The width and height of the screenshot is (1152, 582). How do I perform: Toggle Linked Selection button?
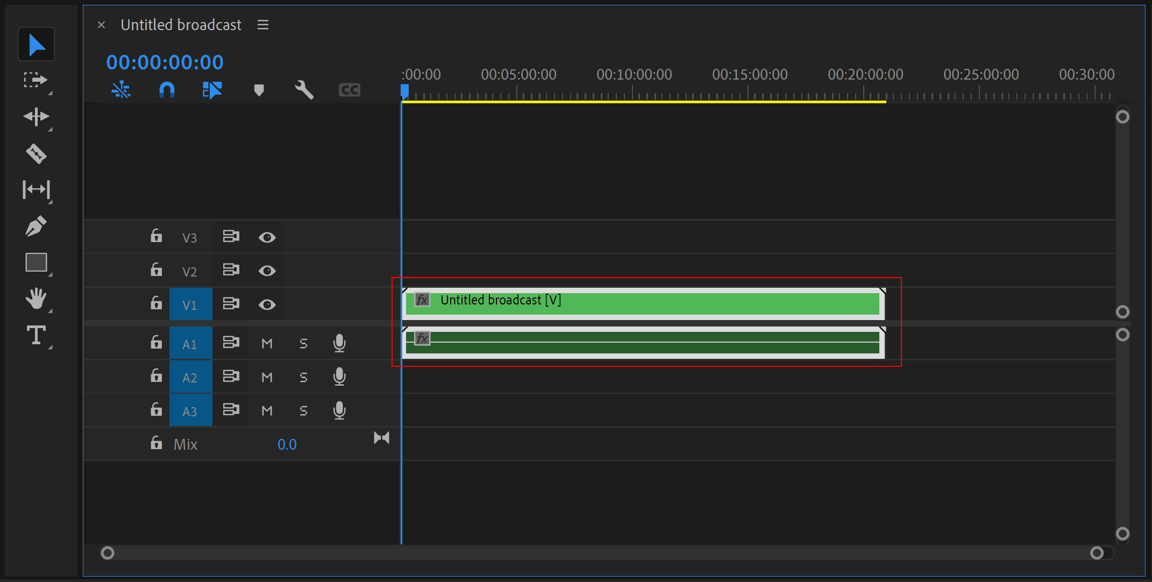click(x=212, y=90)
